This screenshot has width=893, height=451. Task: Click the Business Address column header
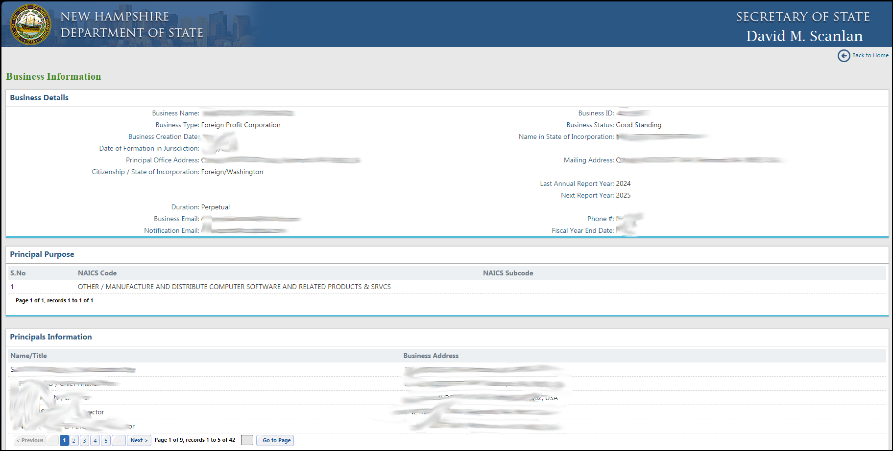tap(431, 356)
